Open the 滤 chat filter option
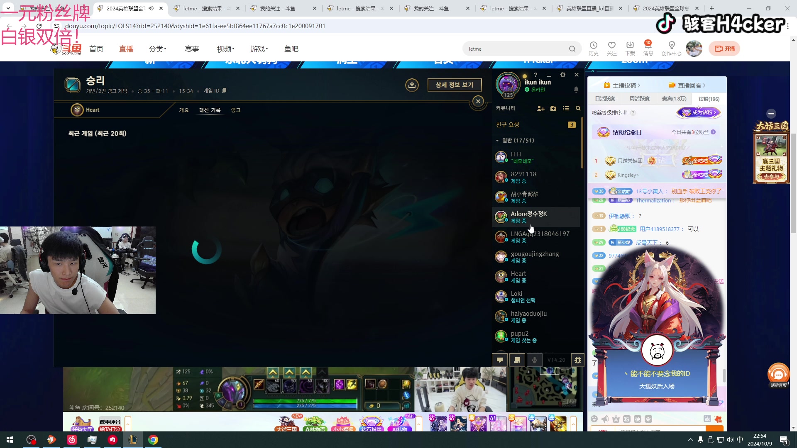Viewport: 797px width, 448px height. pyautogui.click(x=707, y=419)
